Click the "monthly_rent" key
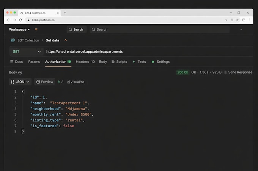This screenshot has width=258, height=171. click(x=46, y=114)
